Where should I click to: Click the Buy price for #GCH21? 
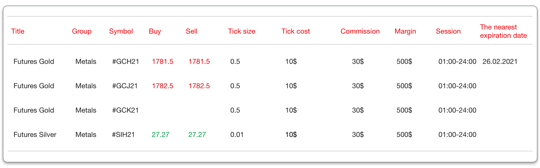pyautogui.click(x=163, y=61)
